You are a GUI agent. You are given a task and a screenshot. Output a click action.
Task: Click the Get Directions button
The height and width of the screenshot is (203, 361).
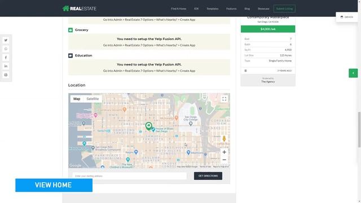(x=208, y=176)
